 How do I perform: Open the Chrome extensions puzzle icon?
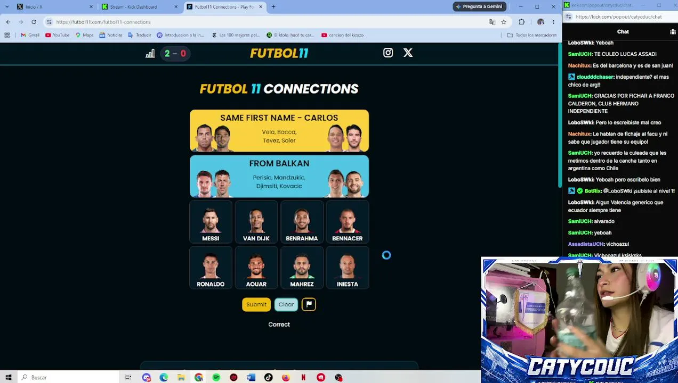522,22
